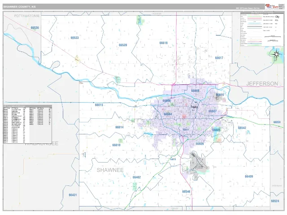Select ZIP code label 66402

137,177
